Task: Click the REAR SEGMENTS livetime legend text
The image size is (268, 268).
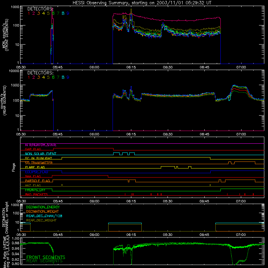Action: click(45, 261)
